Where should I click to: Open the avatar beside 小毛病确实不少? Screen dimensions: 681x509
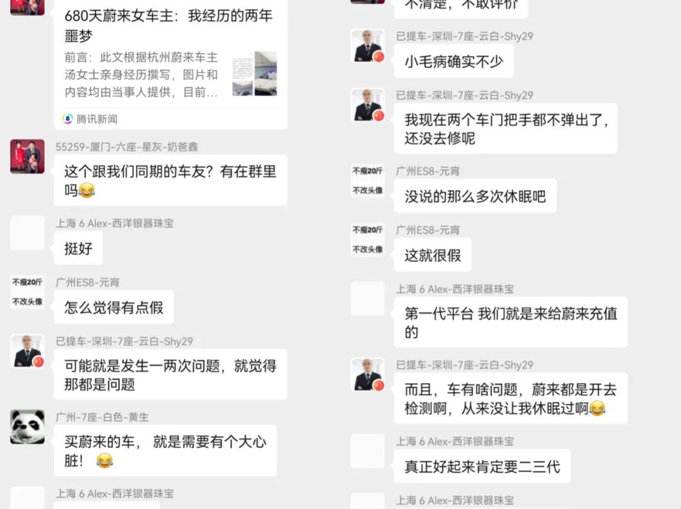[368, 46]
